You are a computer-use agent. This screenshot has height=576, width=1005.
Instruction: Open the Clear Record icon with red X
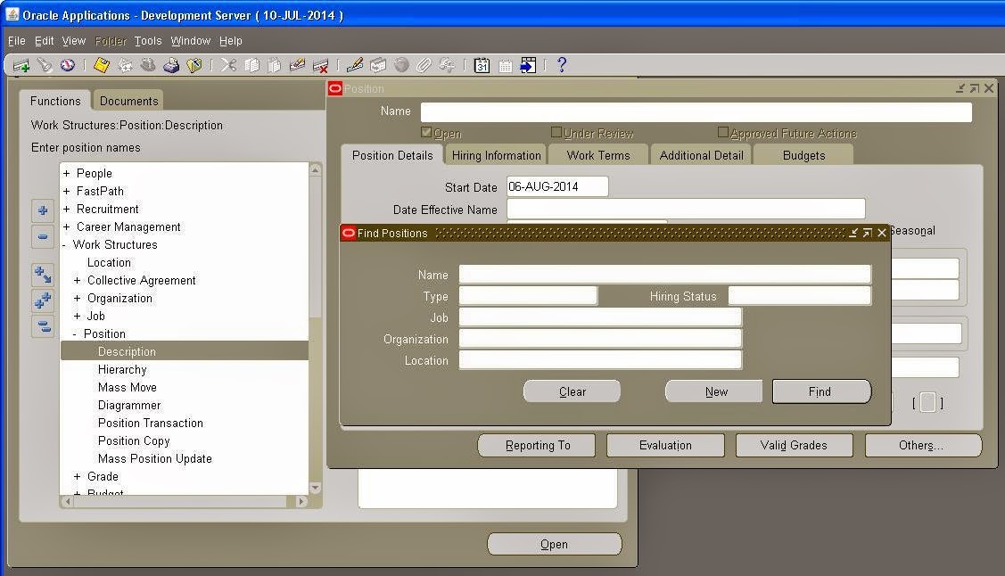pos(321,64)
